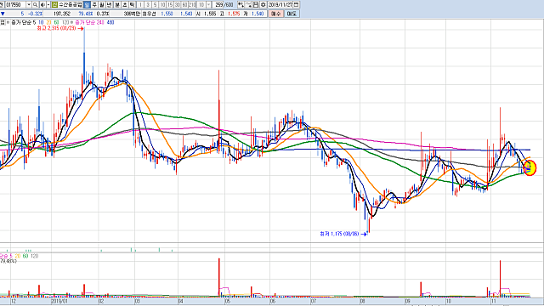Click the pink buy (매수) button
This screenshot has height=306, width=544.
(x=275, y=14)
